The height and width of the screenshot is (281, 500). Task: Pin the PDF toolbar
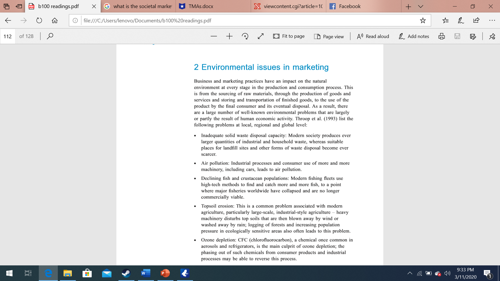coord(492,36)
